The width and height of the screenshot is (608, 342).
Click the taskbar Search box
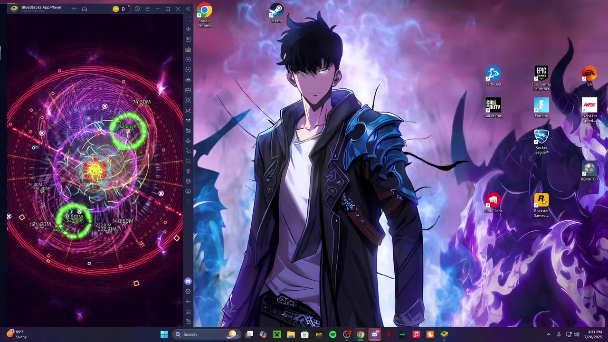[x=206, y=334]
